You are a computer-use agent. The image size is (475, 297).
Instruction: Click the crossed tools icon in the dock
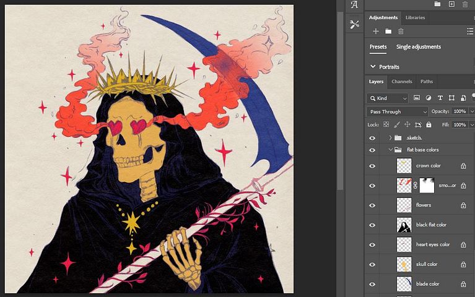[354, 24]
